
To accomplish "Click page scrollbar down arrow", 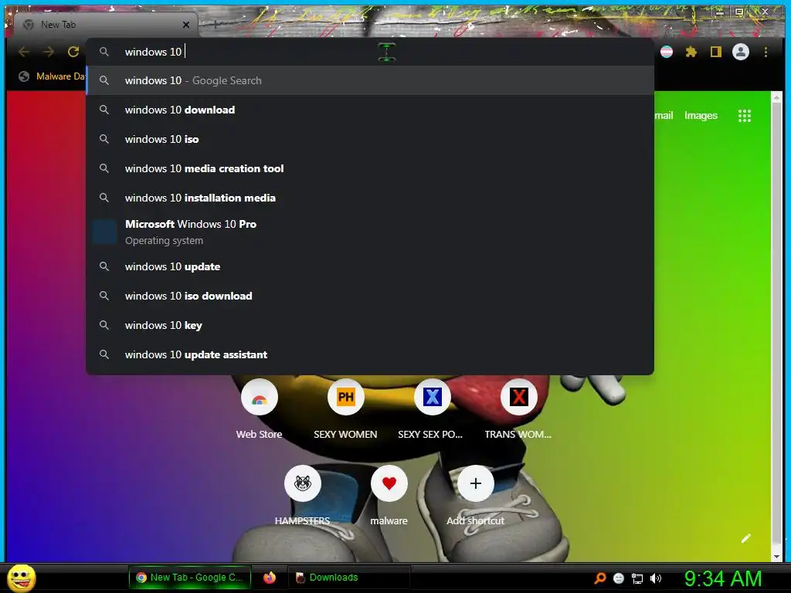I will coord(776,556).
